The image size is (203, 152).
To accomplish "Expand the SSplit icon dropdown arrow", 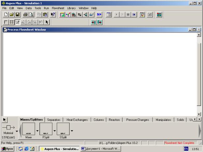I will point(72,131).
